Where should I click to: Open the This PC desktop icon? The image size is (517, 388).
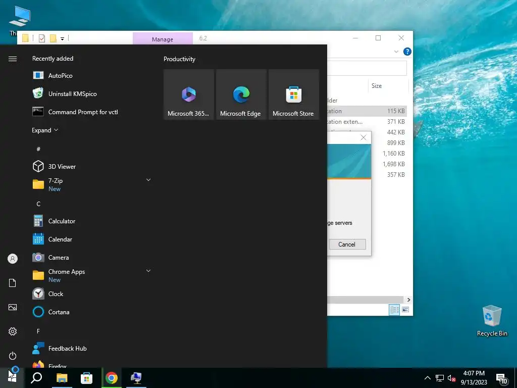20,20
